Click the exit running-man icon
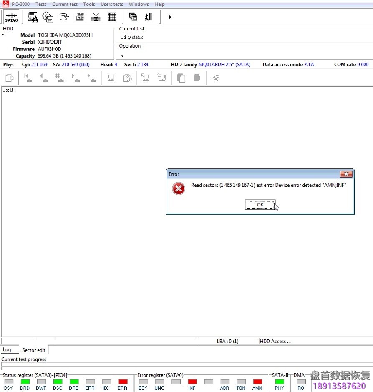 [x=148, y=17]
